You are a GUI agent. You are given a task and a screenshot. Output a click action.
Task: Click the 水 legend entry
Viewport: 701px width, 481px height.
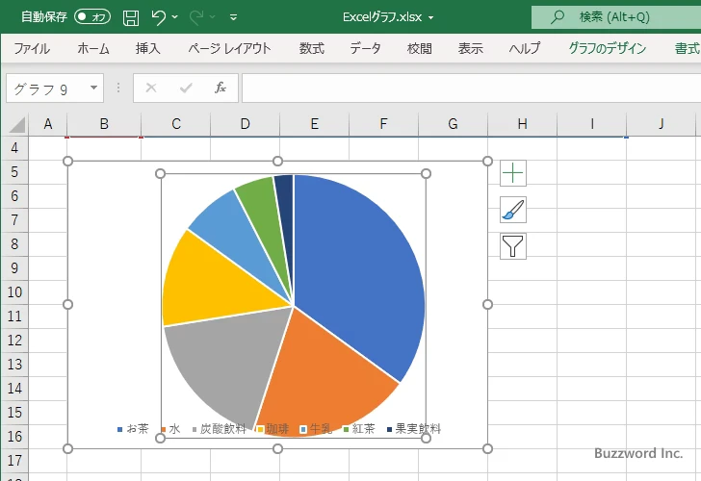click(x=170, y=429)
